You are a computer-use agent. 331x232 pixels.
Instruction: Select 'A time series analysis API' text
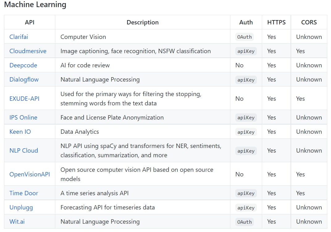click(94, 193)
